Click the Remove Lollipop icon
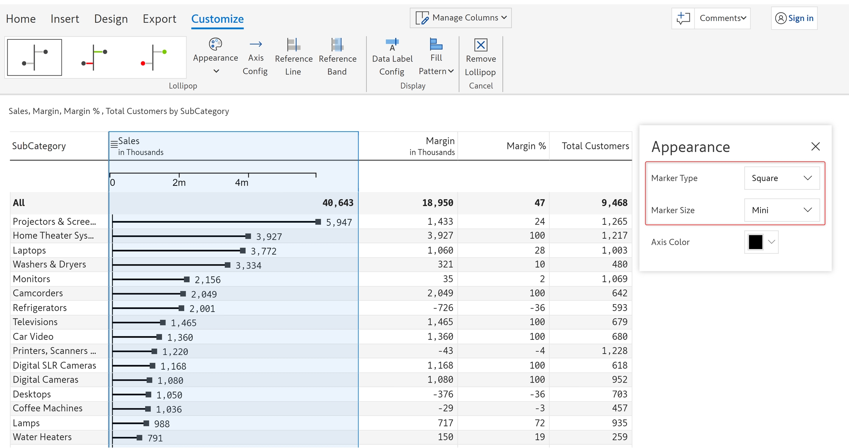The width and height of the screenshot is (849, 448). (481, 45)
